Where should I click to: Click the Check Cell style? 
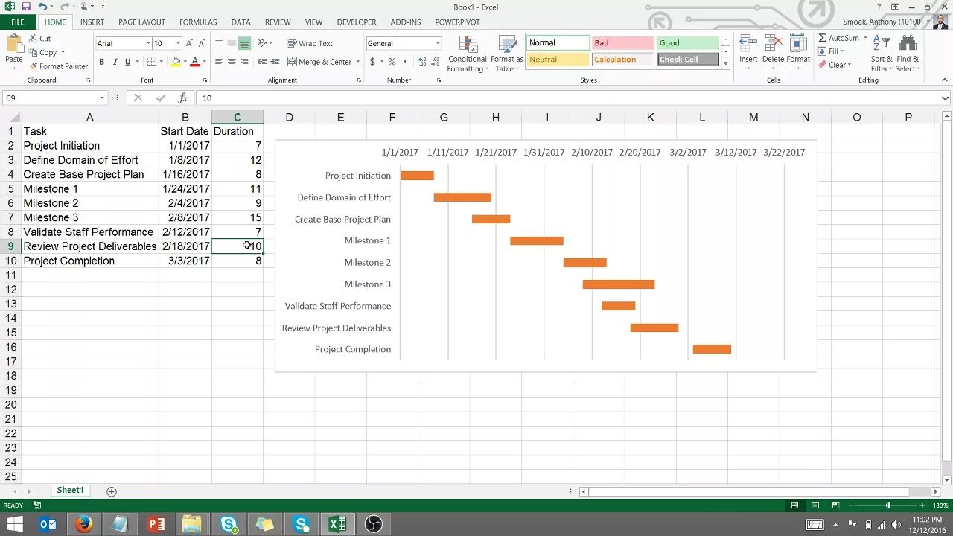[686, 59]
